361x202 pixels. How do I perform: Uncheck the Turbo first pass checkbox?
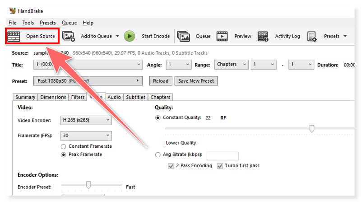coord(221,166)
